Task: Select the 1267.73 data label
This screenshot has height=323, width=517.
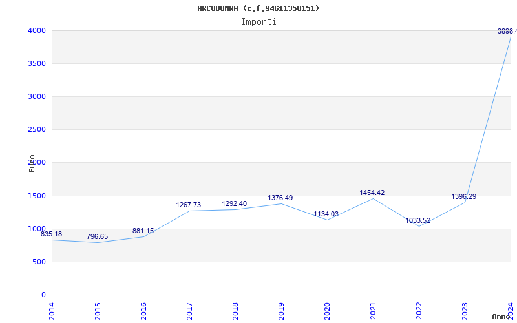Action: click(188, 205)
